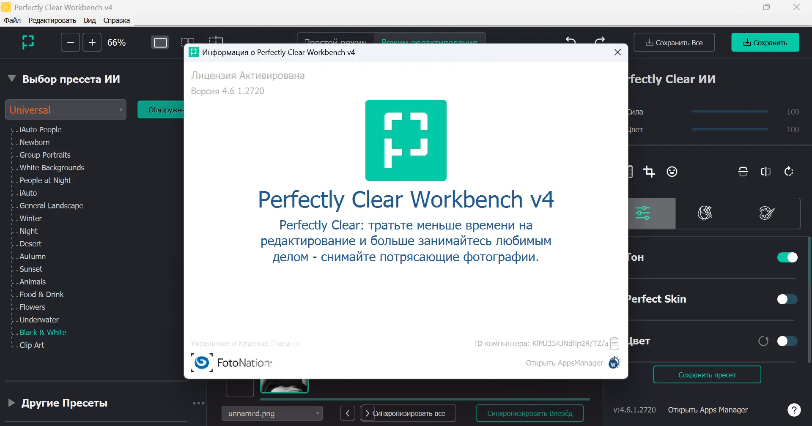Open face detection with the smiley icon
Screen dimensions: 812x426
point(672,171)
